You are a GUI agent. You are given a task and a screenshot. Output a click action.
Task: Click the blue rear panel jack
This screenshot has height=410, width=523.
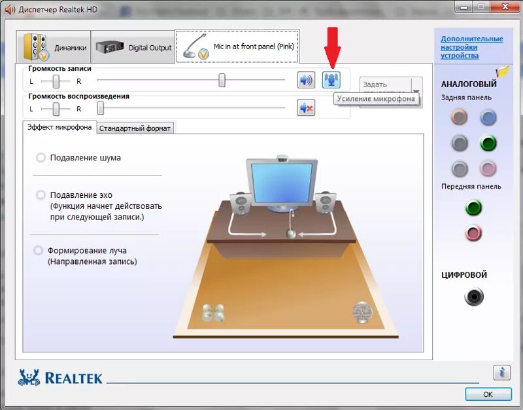coord(488,117)
